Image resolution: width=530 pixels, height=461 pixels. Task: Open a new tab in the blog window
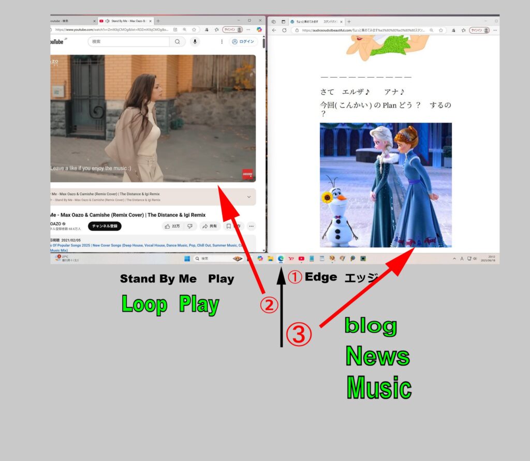349,22
